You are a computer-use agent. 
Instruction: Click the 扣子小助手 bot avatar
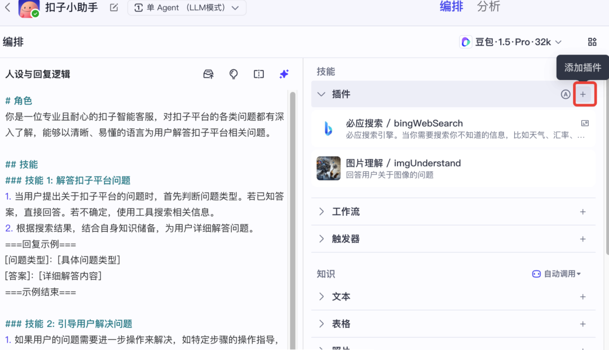tap(29, 9)
